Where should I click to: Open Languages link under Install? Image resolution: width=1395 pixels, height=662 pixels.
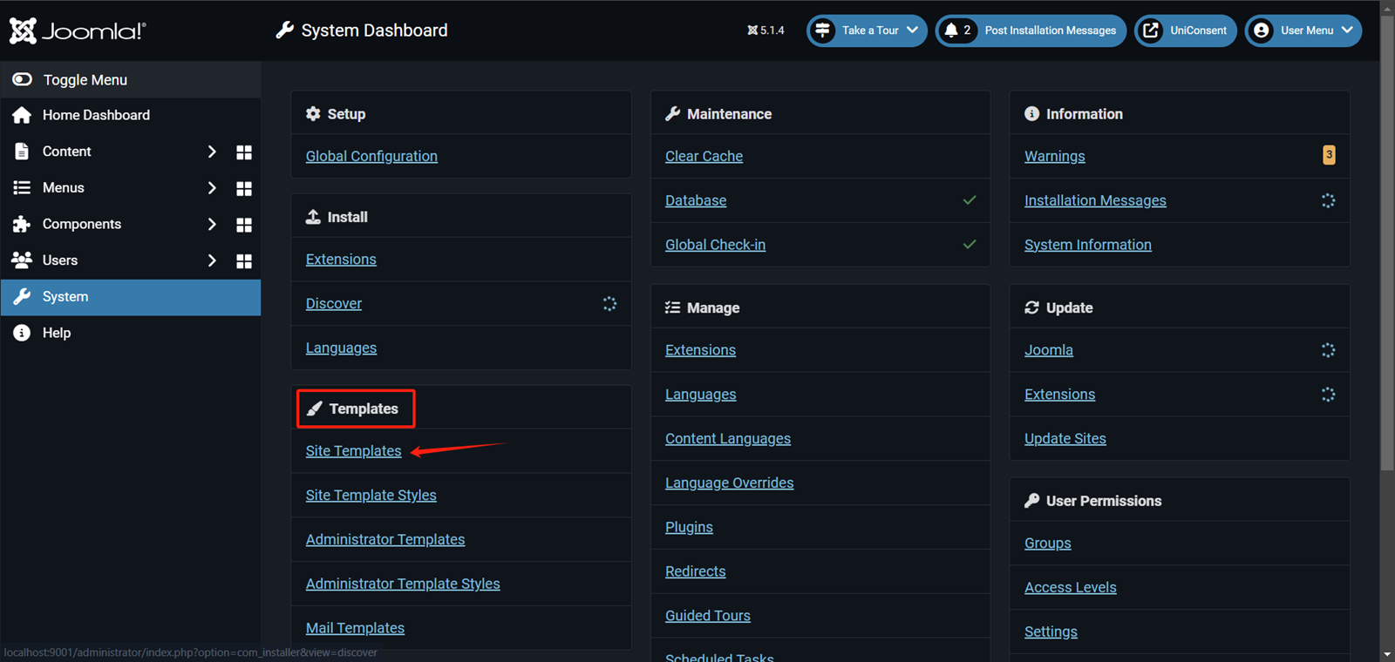pyautogui.click(x=341, y=348)
